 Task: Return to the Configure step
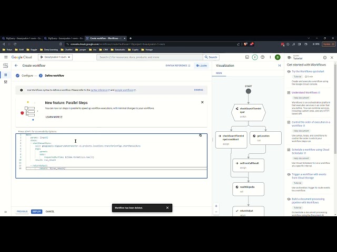[x=25, y=76]
